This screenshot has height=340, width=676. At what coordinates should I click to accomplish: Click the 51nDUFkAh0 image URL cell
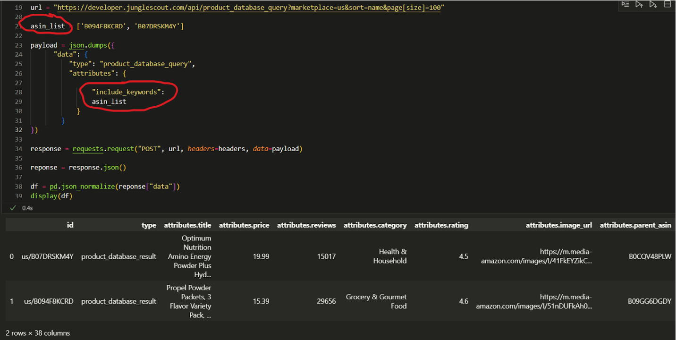pyautogui.click(x=534, y=301)
